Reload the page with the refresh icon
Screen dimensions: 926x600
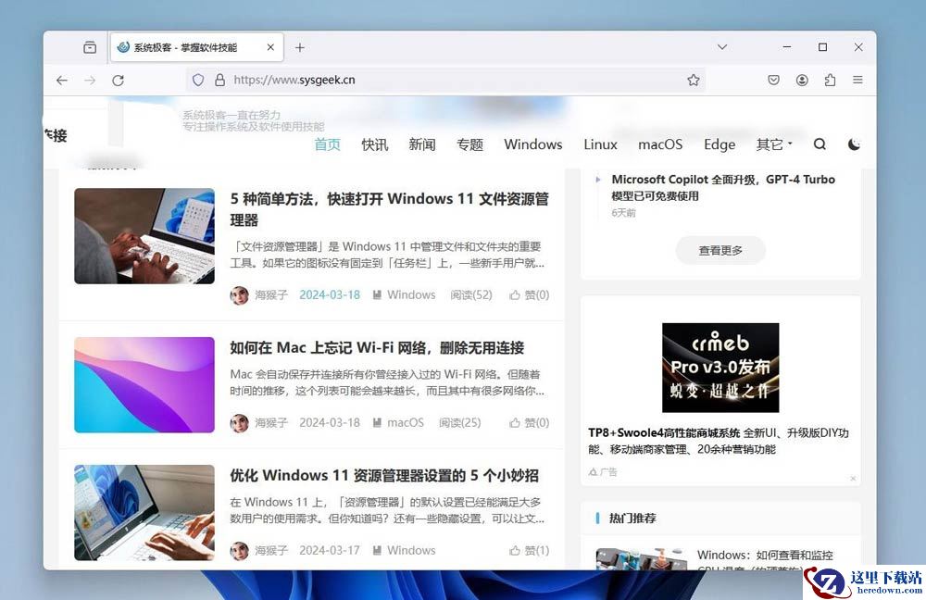pyautogui.click(x=119, y=81)
